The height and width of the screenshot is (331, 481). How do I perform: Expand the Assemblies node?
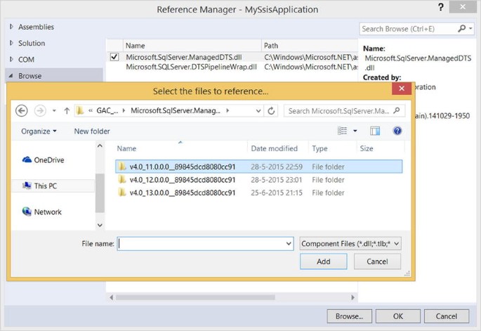(x=11, y=27)
